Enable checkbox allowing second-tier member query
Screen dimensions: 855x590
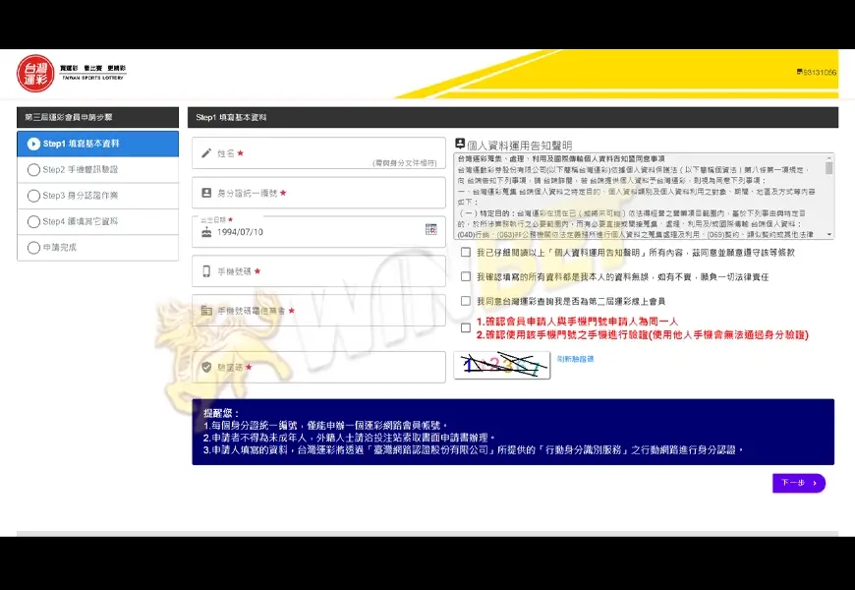[466, 302]
